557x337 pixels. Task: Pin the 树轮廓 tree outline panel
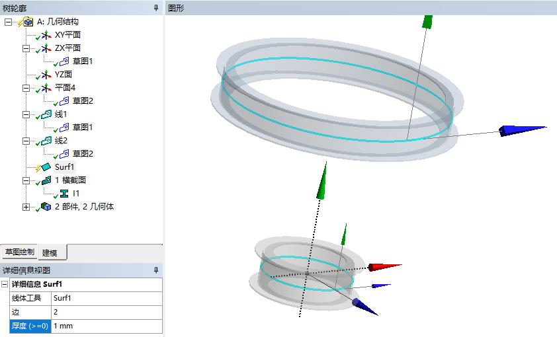coord(156,8)
